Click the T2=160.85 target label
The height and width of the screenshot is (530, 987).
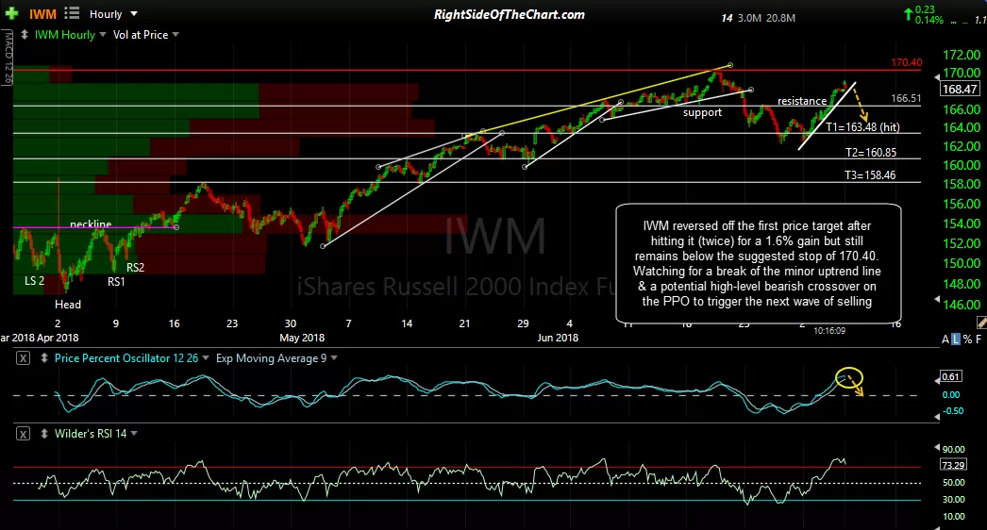(x=871, y=153)
